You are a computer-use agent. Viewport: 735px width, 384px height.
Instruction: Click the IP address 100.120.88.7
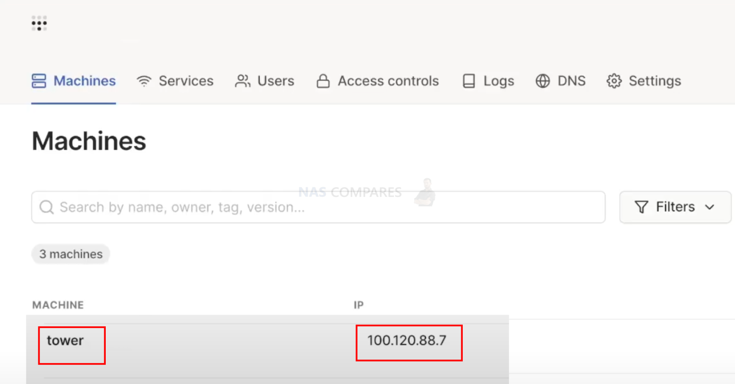coord(407,341)
